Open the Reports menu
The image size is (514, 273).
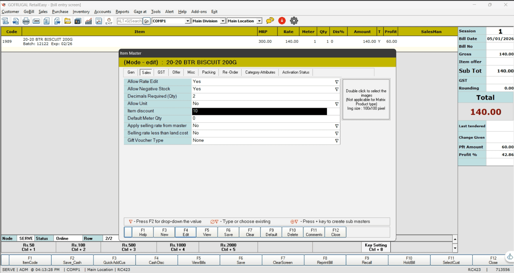(122, 12)
